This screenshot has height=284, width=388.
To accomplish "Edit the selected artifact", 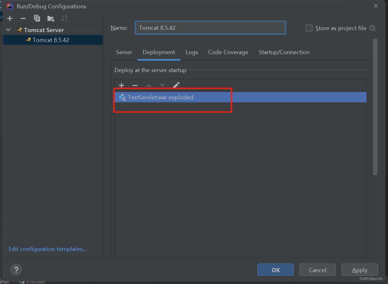I will [x=176, y=85].
